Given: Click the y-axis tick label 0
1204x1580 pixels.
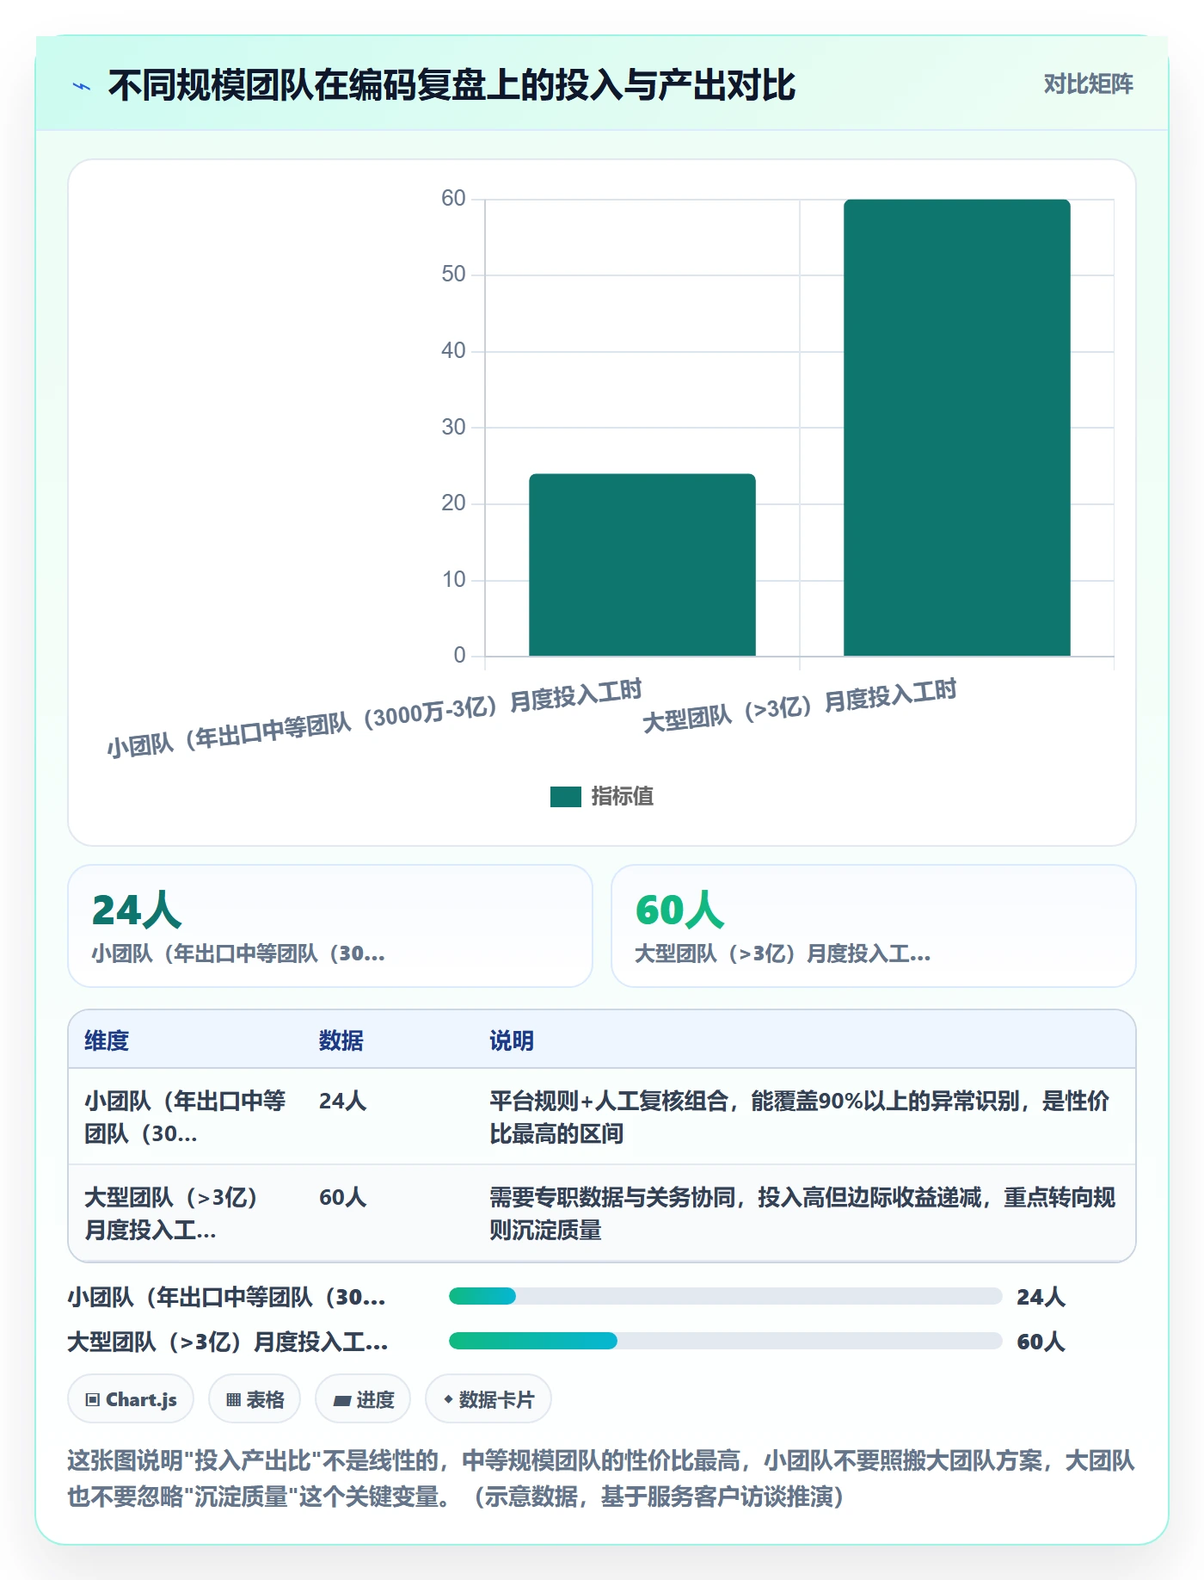Looking at the screenshot, I should tap(459, 656).
